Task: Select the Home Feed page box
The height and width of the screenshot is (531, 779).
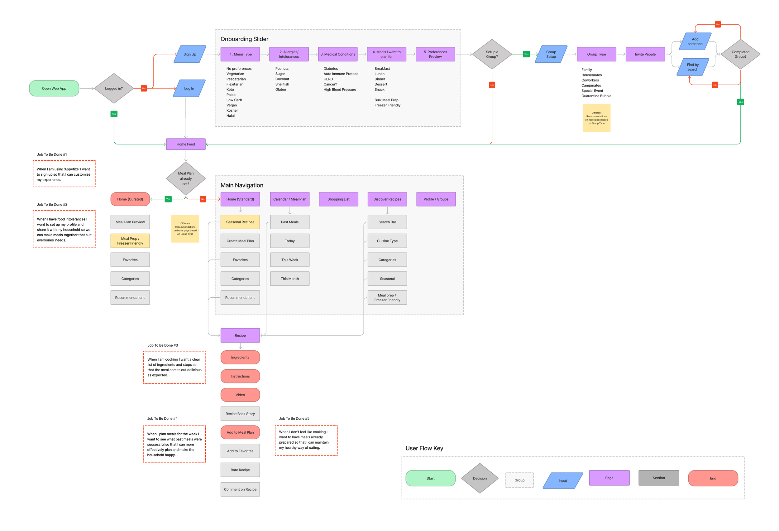Action: 186,144
